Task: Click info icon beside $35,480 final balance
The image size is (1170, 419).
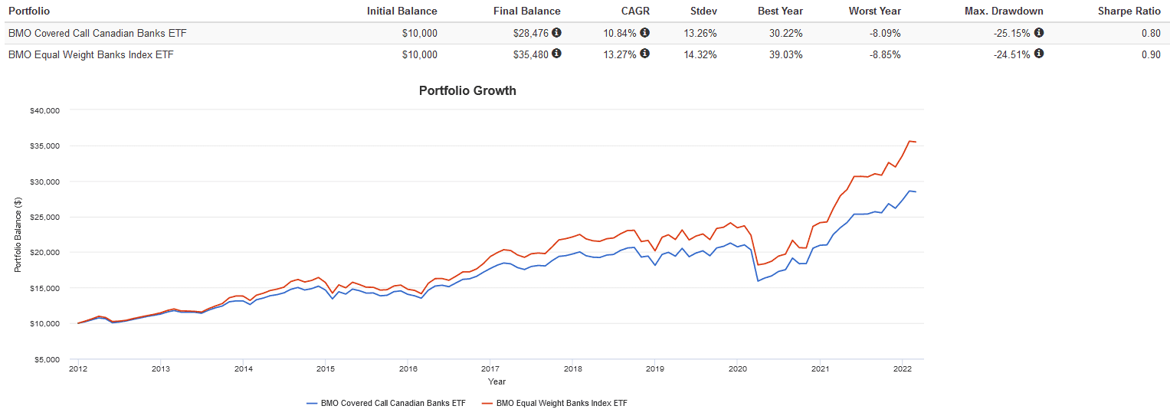Action: pos(556,54)
